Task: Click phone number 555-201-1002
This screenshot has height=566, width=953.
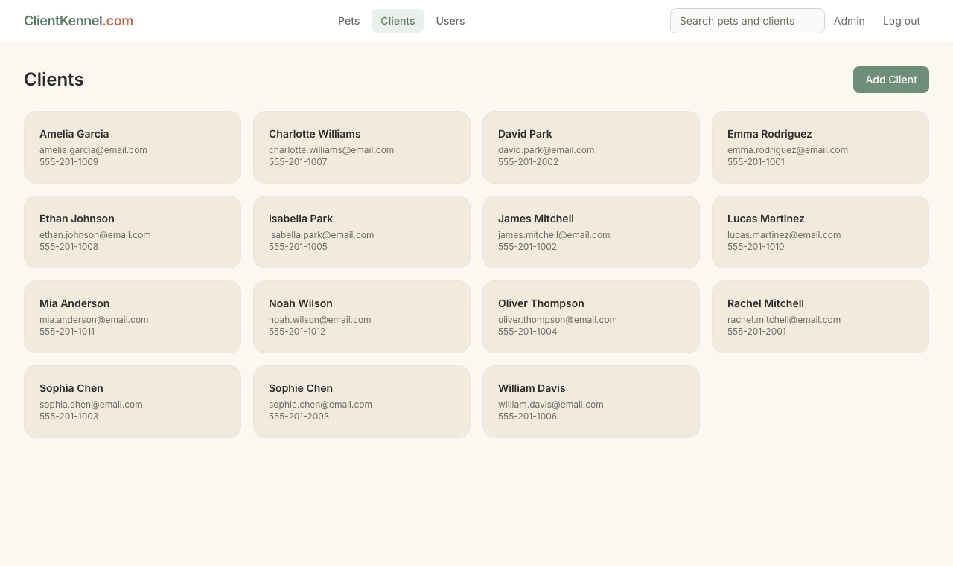Action: pos(527,247)
